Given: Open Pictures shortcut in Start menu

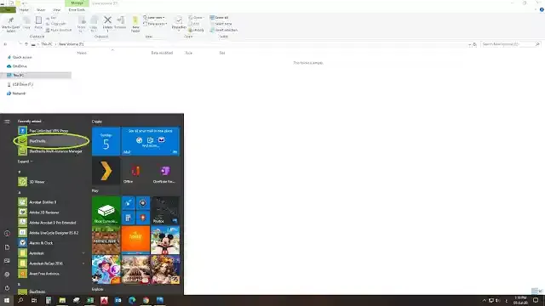Looking at the screenshot, I should [7, 261].
